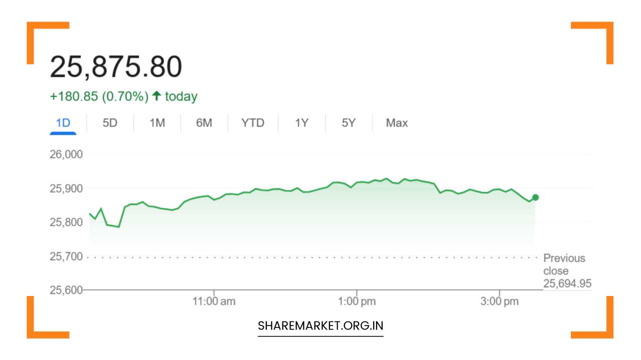This screenshot has width=641, height=360.
Task: Open the 5Y five-year chart
Action: (348, 123)
